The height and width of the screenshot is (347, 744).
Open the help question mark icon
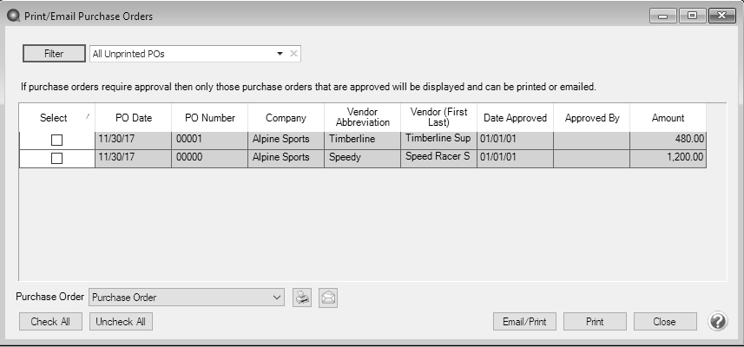[718, 321]
